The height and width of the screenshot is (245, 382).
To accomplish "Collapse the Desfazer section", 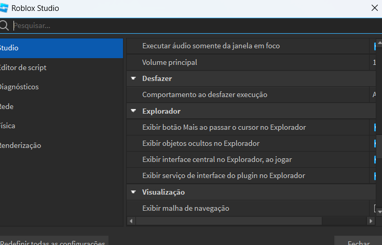I will [133, 78].
